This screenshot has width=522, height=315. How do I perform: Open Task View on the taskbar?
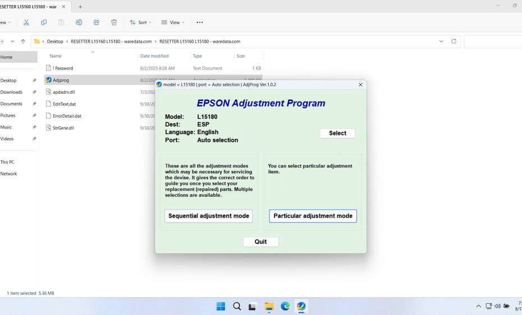click(253, 306)
